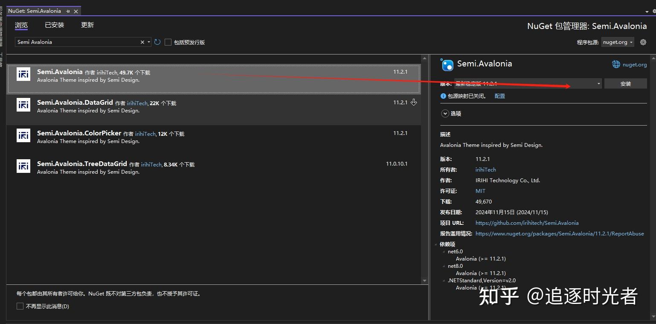
Task: Collapse the 选项 section
Action: click(x=446, y=113)
